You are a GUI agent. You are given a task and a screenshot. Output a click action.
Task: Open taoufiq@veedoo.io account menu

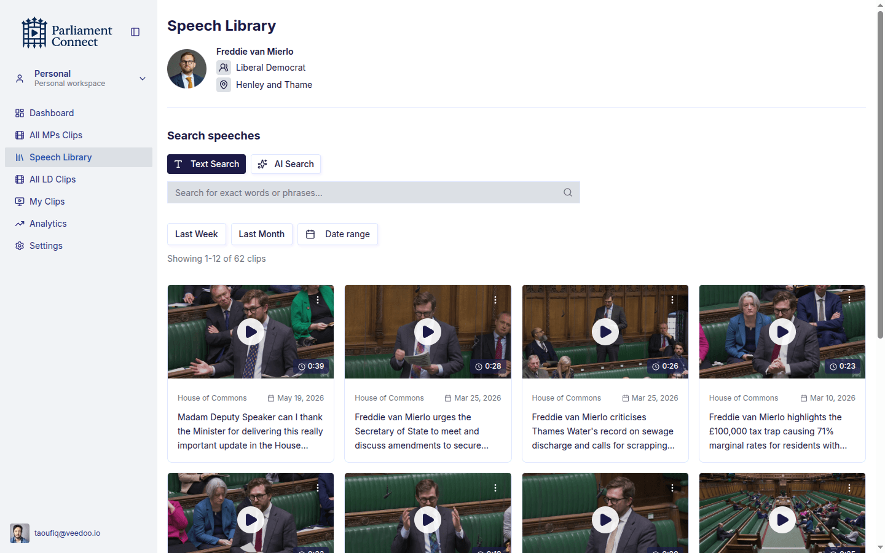pyautogui.click(x=68, y=533)
